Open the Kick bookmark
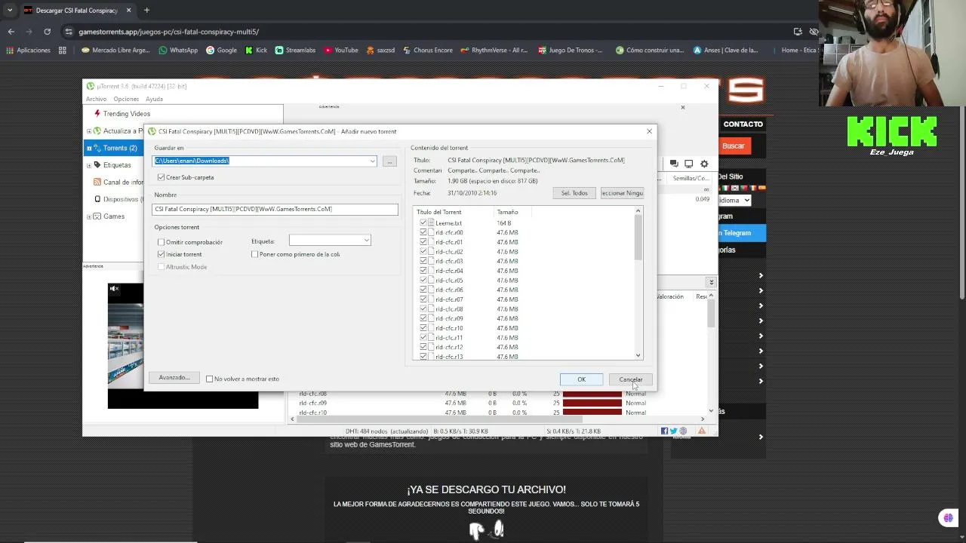Viewport: 966px width, 543px height. click(256, 51)
